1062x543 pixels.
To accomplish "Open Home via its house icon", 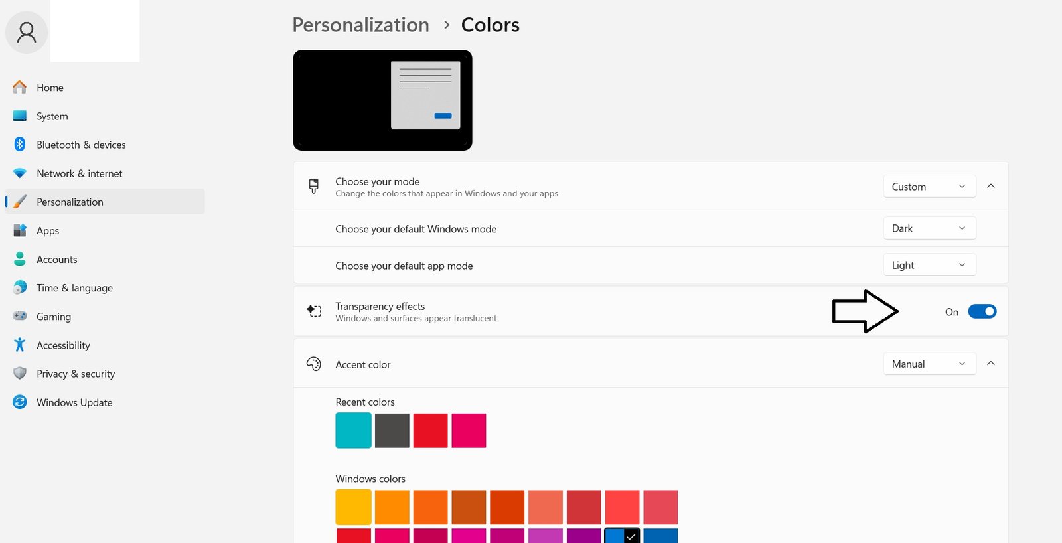I will click(x=20, y=87).
